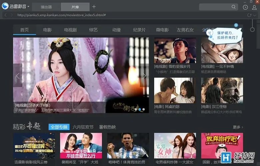This screenshot has width=260, height=166.
Task: Expand the address bar dropdown arrow
Action: coord(255,15)
